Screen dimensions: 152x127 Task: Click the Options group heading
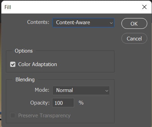pos(24,51)
